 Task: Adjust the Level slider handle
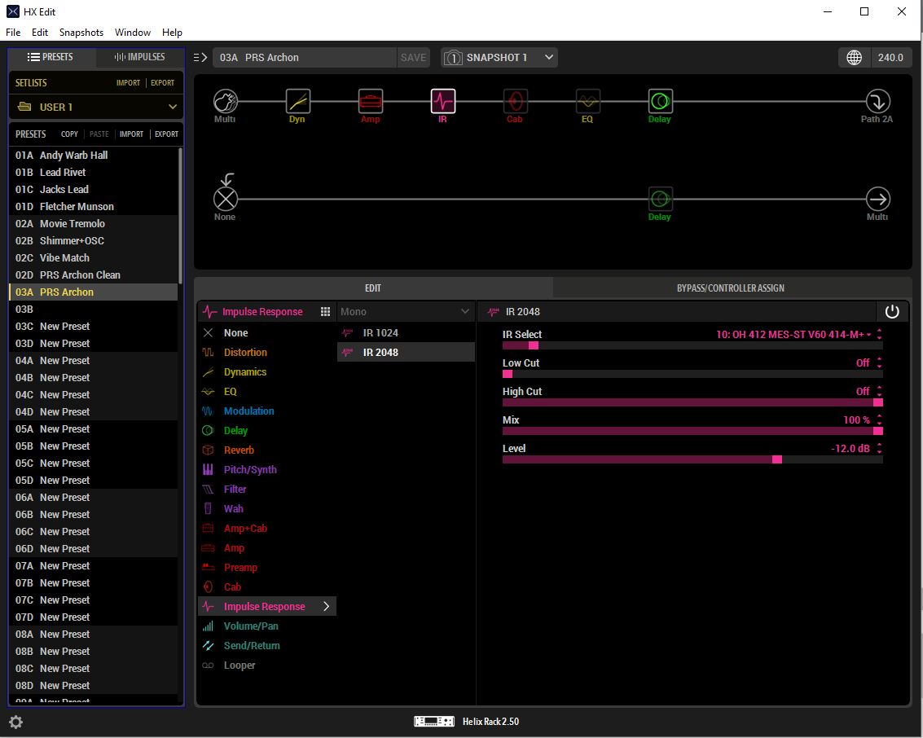click(777, 459)
